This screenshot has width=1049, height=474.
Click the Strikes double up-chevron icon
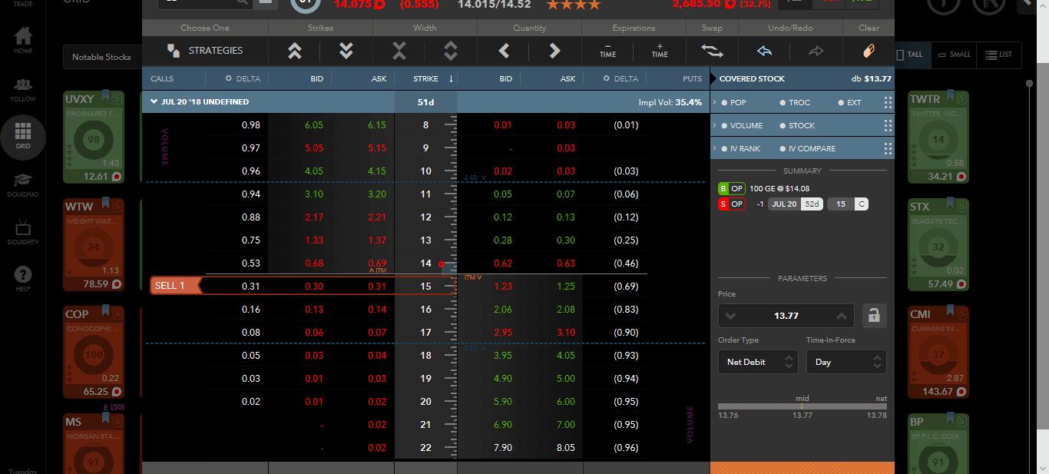pyautogui.click(x=294, y=51)
